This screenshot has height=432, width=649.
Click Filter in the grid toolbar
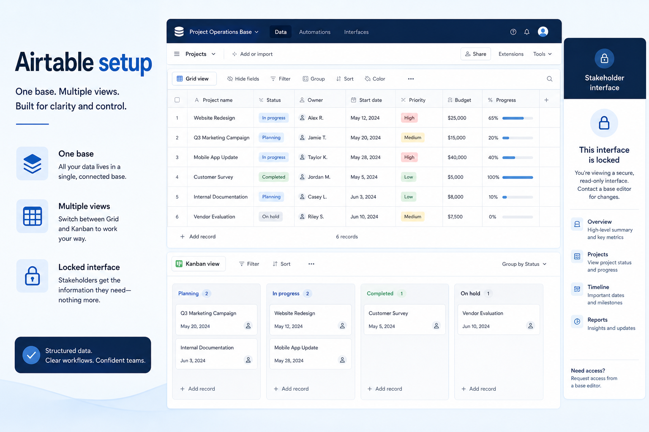pos(281,79)
